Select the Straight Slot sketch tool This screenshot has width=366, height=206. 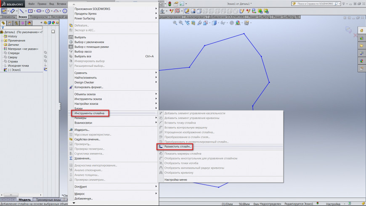39,11
